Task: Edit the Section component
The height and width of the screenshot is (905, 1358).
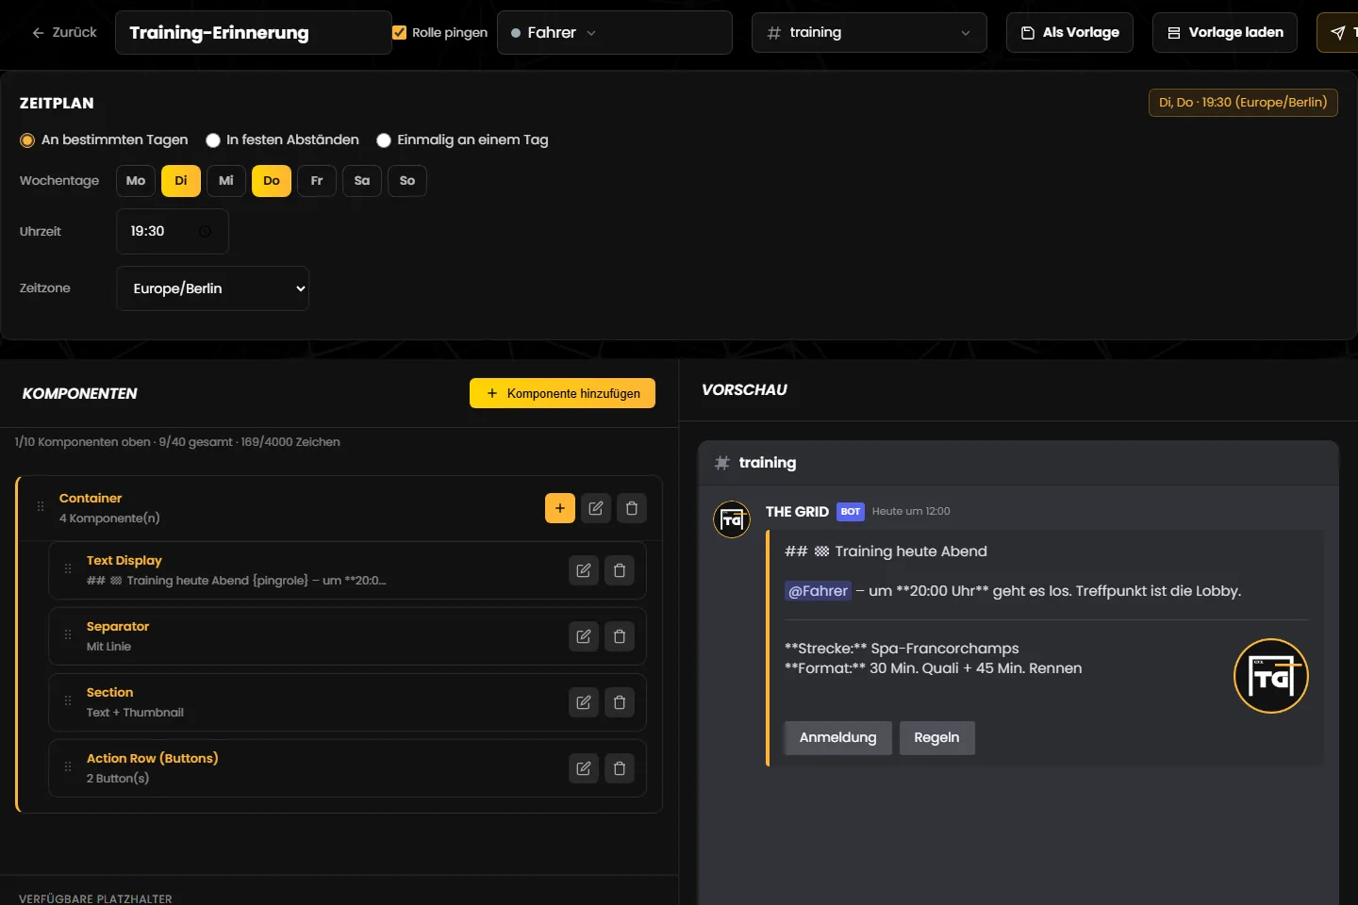Action: [584, 702]
